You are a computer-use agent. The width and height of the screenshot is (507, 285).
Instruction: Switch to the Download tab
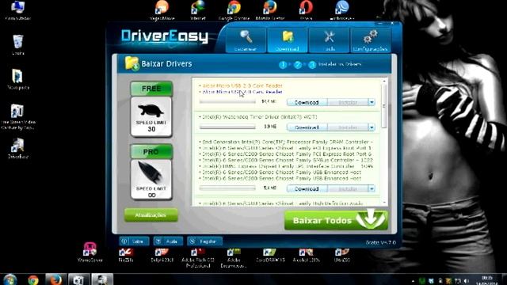click(x=287, y=40)
